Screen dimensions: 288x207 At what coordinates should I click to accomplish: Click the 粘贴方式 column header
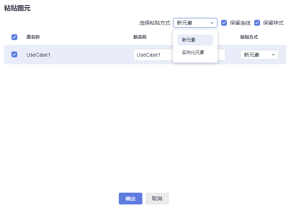(x=249, y=37)
